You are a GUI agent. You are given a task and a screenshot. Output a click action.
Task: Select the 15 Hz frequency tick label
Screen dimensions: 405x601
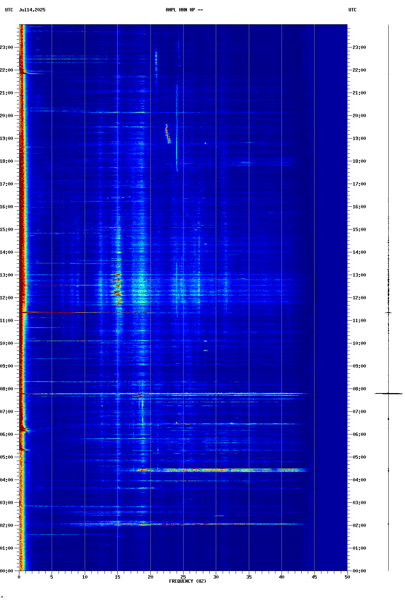[x=117, y=577]
